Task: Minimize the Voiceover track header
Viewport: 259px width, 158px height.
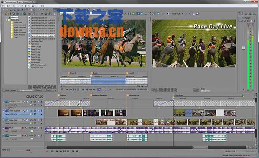Action: (x=3, y=136)
